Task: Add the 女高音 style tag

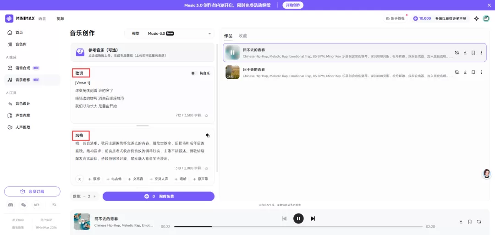Action: (135, 179)
